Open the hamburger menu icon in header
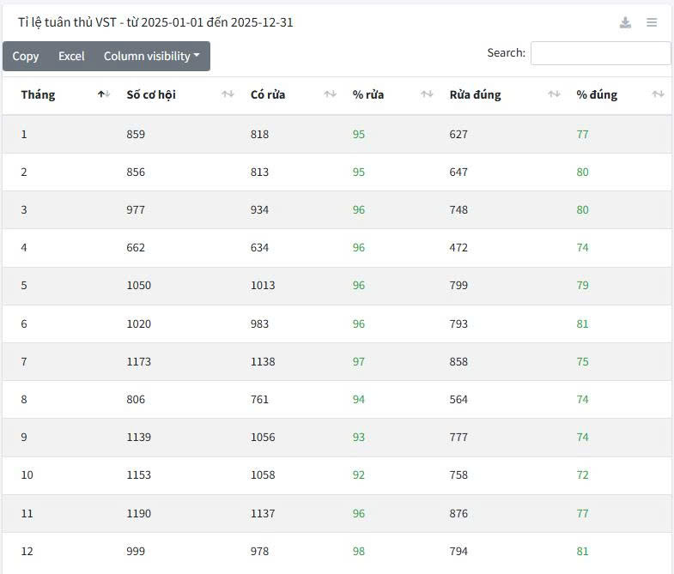 pos(652,22)
